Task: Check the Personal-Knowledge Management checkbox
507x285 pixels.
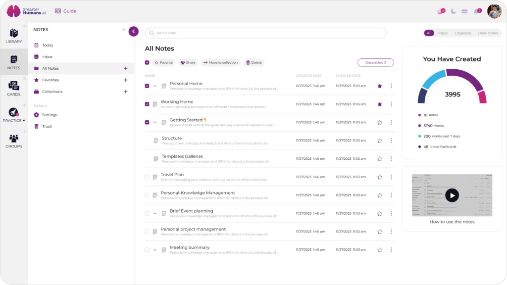Action: click(147, 195)
